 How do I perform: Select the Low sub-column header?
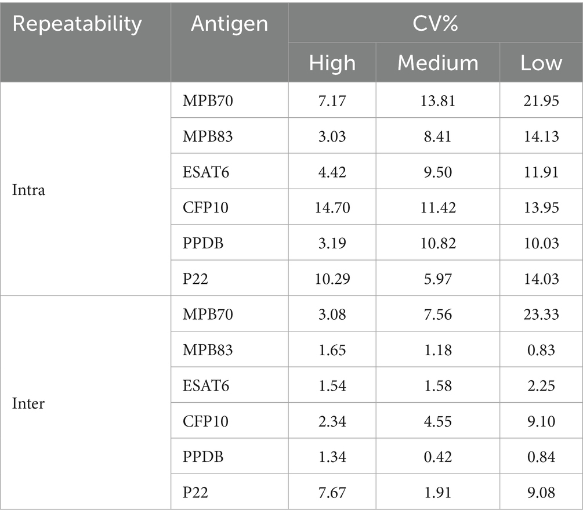(541, 63)
